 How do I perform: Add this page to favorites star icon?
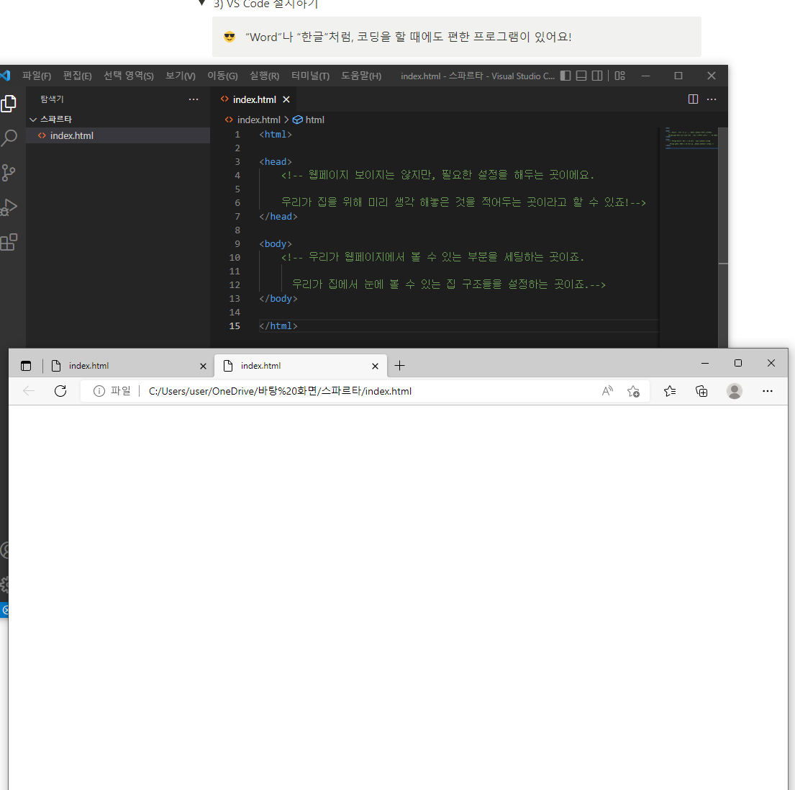point(633,391)
